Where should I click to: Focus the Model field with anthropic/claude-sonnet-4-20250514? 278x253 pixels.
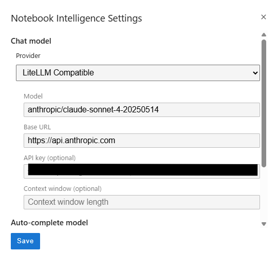[x=142, y=110]
